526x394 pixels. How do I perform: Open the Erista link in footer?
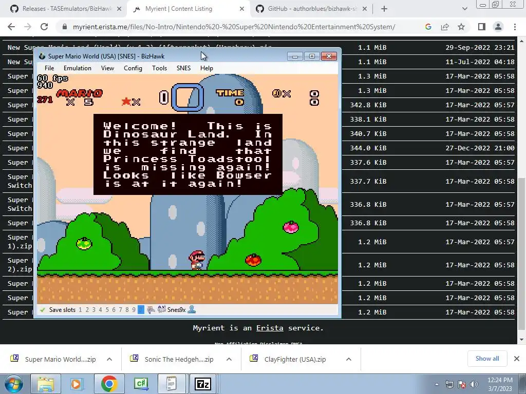[270, 328]
